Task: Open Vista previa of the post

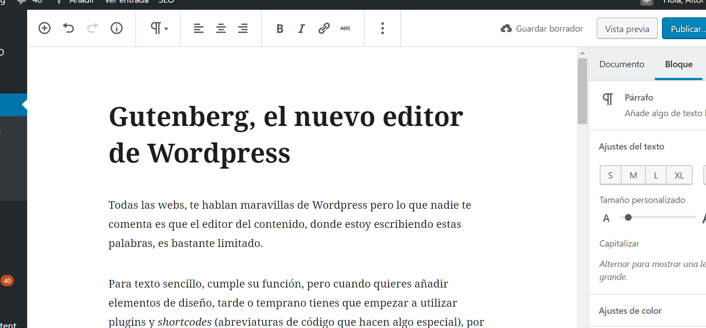Action: [x=627, y=29]
